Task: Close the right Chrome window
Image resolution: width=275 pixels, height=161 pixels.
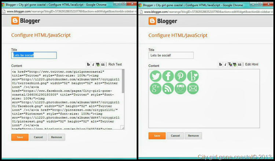Action: (x=268, y=4)
